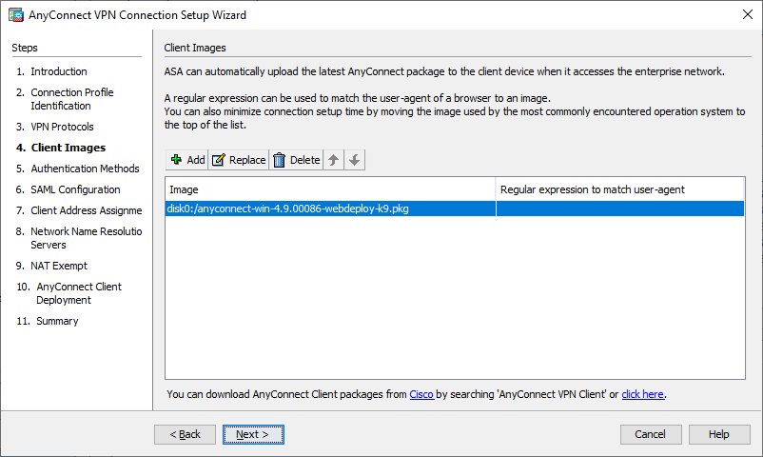Move the image down with the down arrow

[x=354, y=160]
